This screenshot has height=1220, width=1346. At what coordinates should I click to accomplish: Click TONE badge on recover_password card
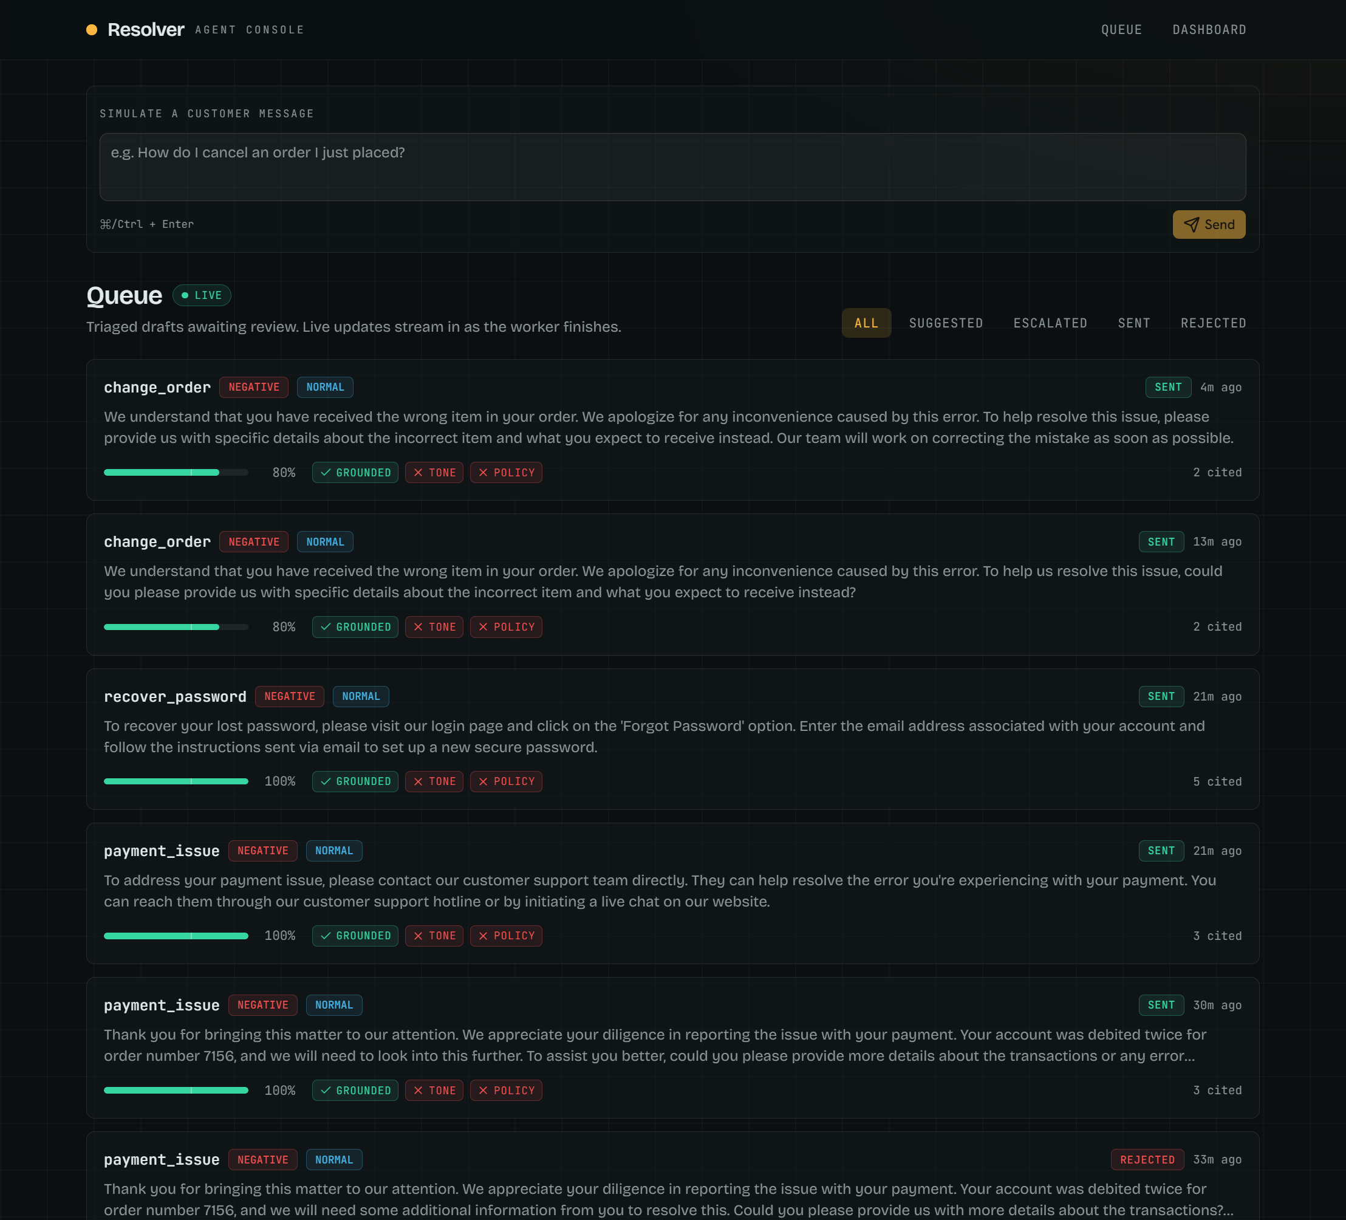pos(434,781)
